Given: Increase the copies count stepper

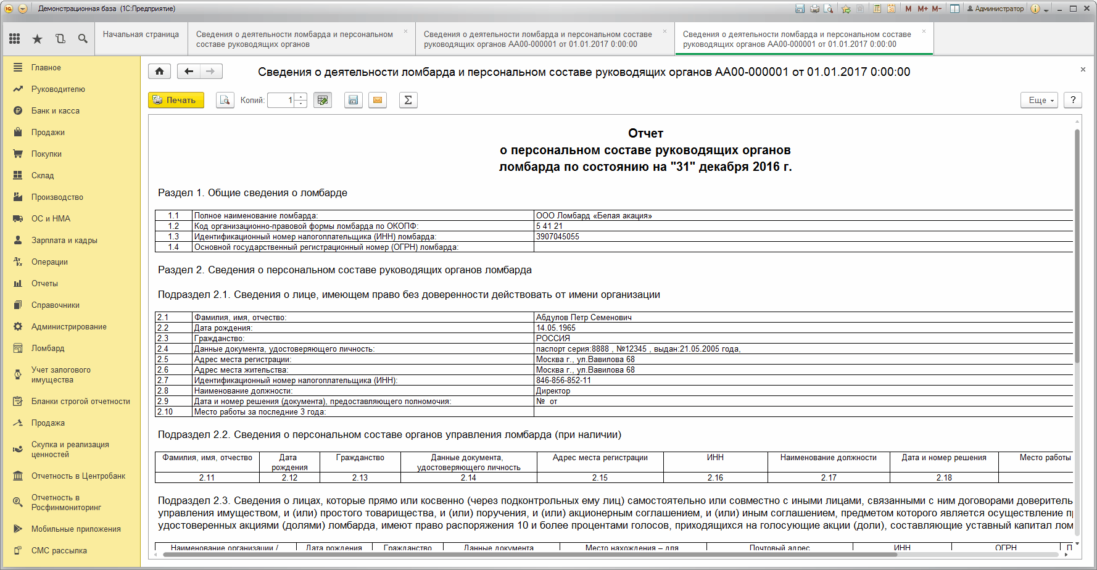Looking at the screenshot, I should point(300,96).
